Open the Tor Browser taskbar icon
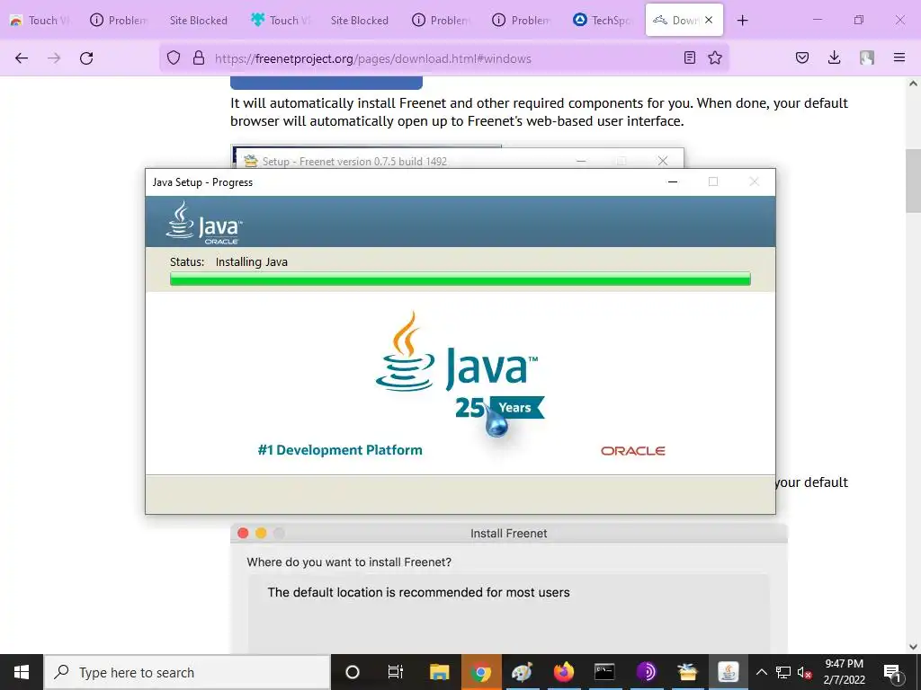Screen dimensions: 921x690 click(646, 672)
